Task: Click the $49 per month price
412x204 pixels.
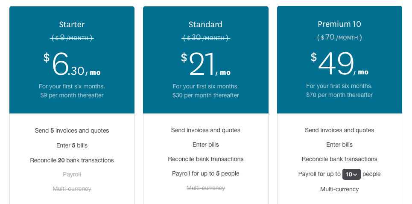Action: 339,64
